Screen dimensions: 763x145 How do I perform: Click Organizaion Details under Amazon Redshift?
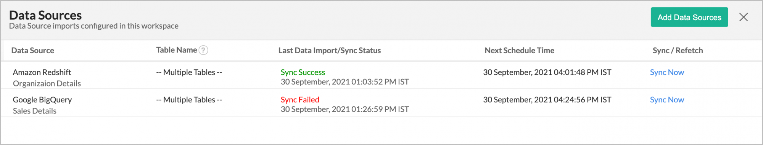pyautogui.click(x=47, y=83)
